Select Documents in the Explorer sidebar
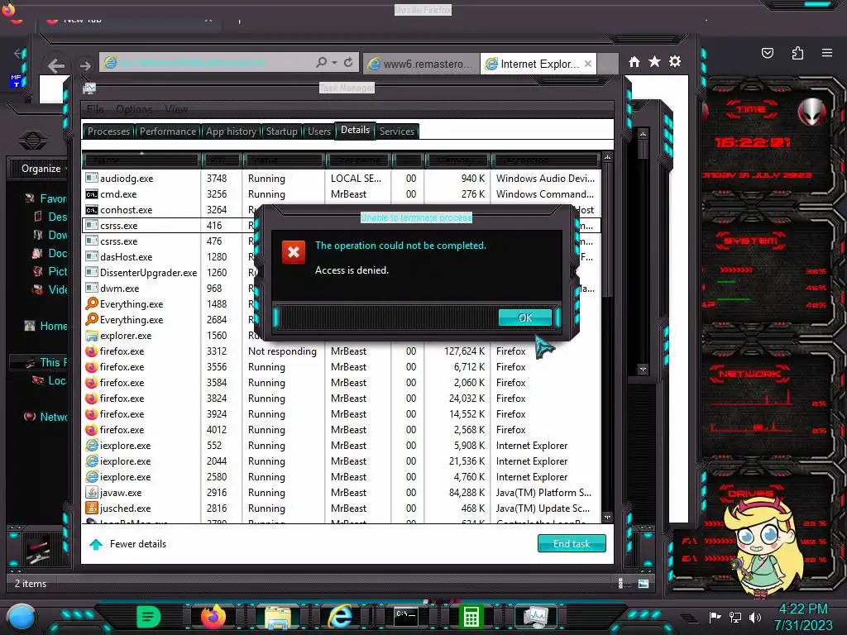The width and height of the screenshot is (847, 635). click(50, 253)
